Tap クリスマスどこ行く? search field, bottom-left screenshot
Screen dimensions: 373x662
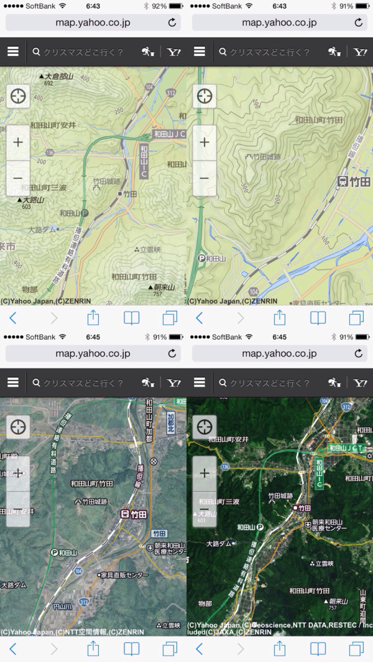click(83, 383)
